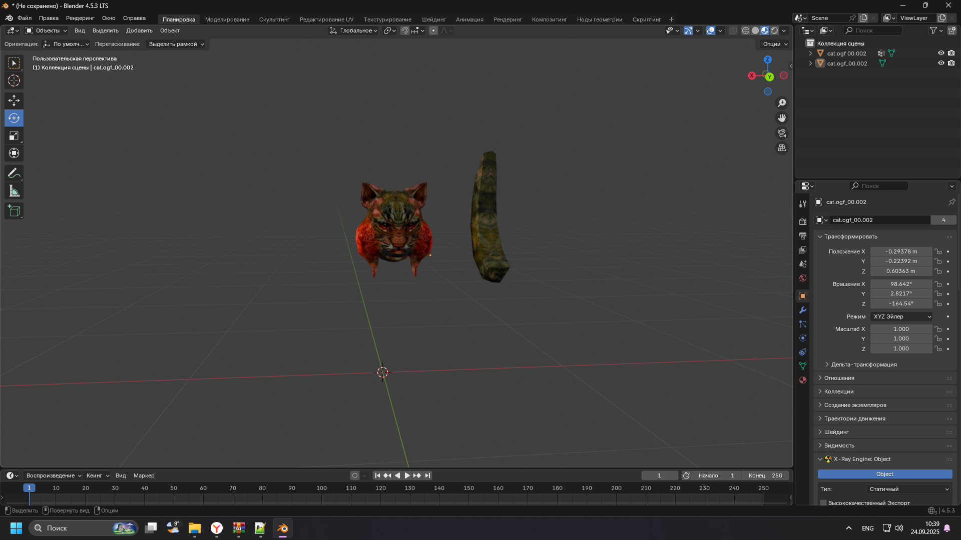The height and width of the screenshot is (540, 961).
Task: Open Modifiers wrench properties tab
Action: 803,310
